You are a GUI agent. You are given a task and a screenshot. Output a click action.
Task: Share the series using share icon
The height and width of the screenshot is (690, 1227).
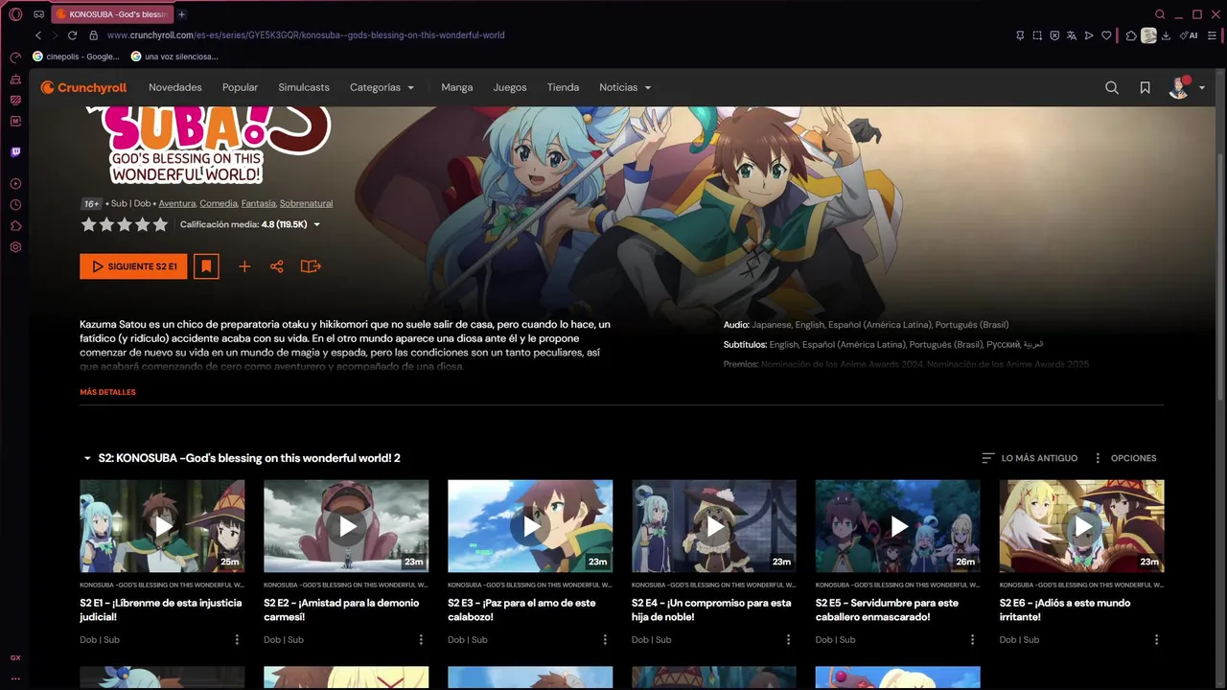click(277, 266)
